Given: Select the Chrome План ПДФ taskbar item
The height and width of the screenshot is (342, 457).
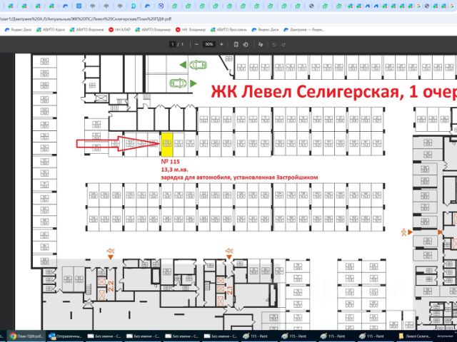Looking at the screenshot, I should pos(26,336).
